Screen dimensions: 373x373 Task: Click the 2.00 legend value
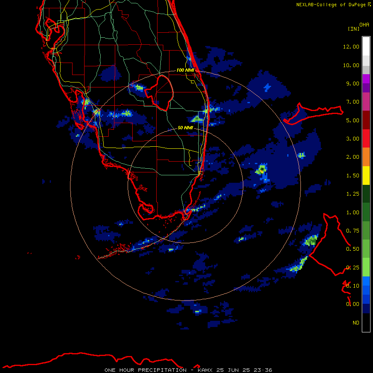(x=353, y=157)
